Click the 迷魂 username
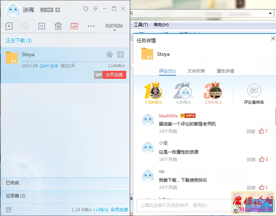The image size is (276, 216). [28, 10]
